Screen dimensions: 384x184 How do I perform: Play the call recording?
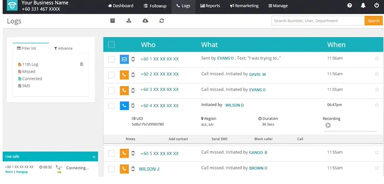pyautogui.click(x=328, y=125)
